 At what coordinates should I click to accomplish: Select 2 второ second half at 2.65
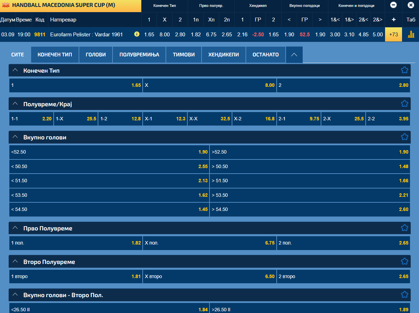click(344, 276)
